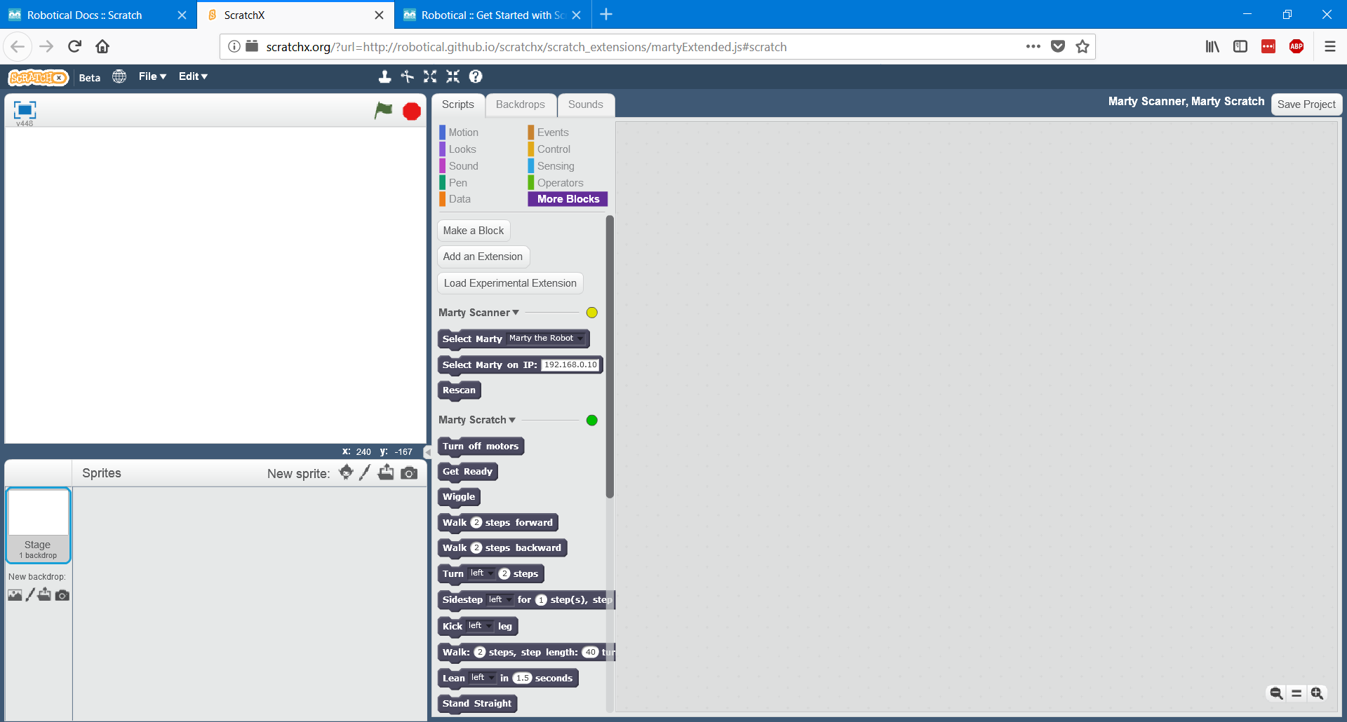The width and height of the screenshot is (1347, 722).
Task: Switch to the Scripts tab
Action: 458,104
